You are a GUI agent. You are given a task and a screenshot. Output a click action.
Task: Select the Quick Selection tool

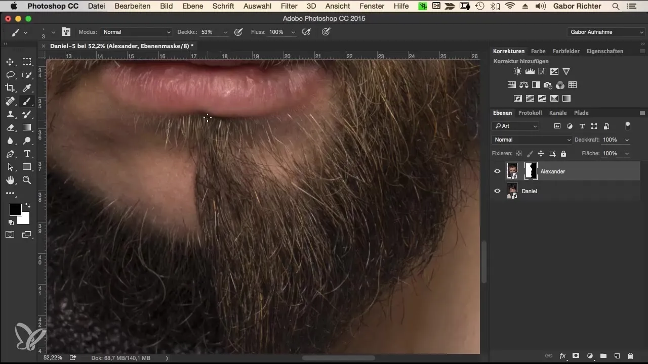27,75
